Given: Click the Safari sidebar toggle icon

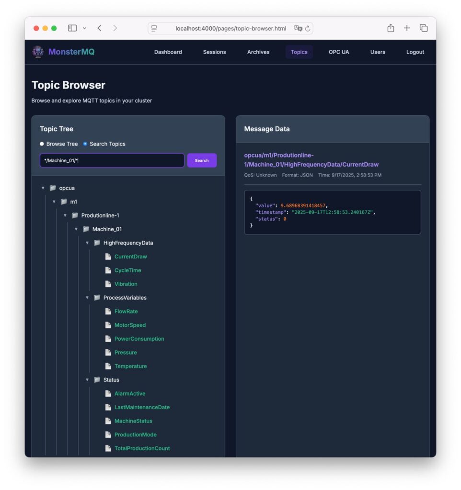Looking at the screenshot, I should 72,28.
